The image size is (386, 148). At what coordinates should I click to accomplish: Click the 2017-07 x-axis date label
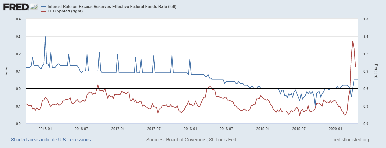tap(154, 128)
